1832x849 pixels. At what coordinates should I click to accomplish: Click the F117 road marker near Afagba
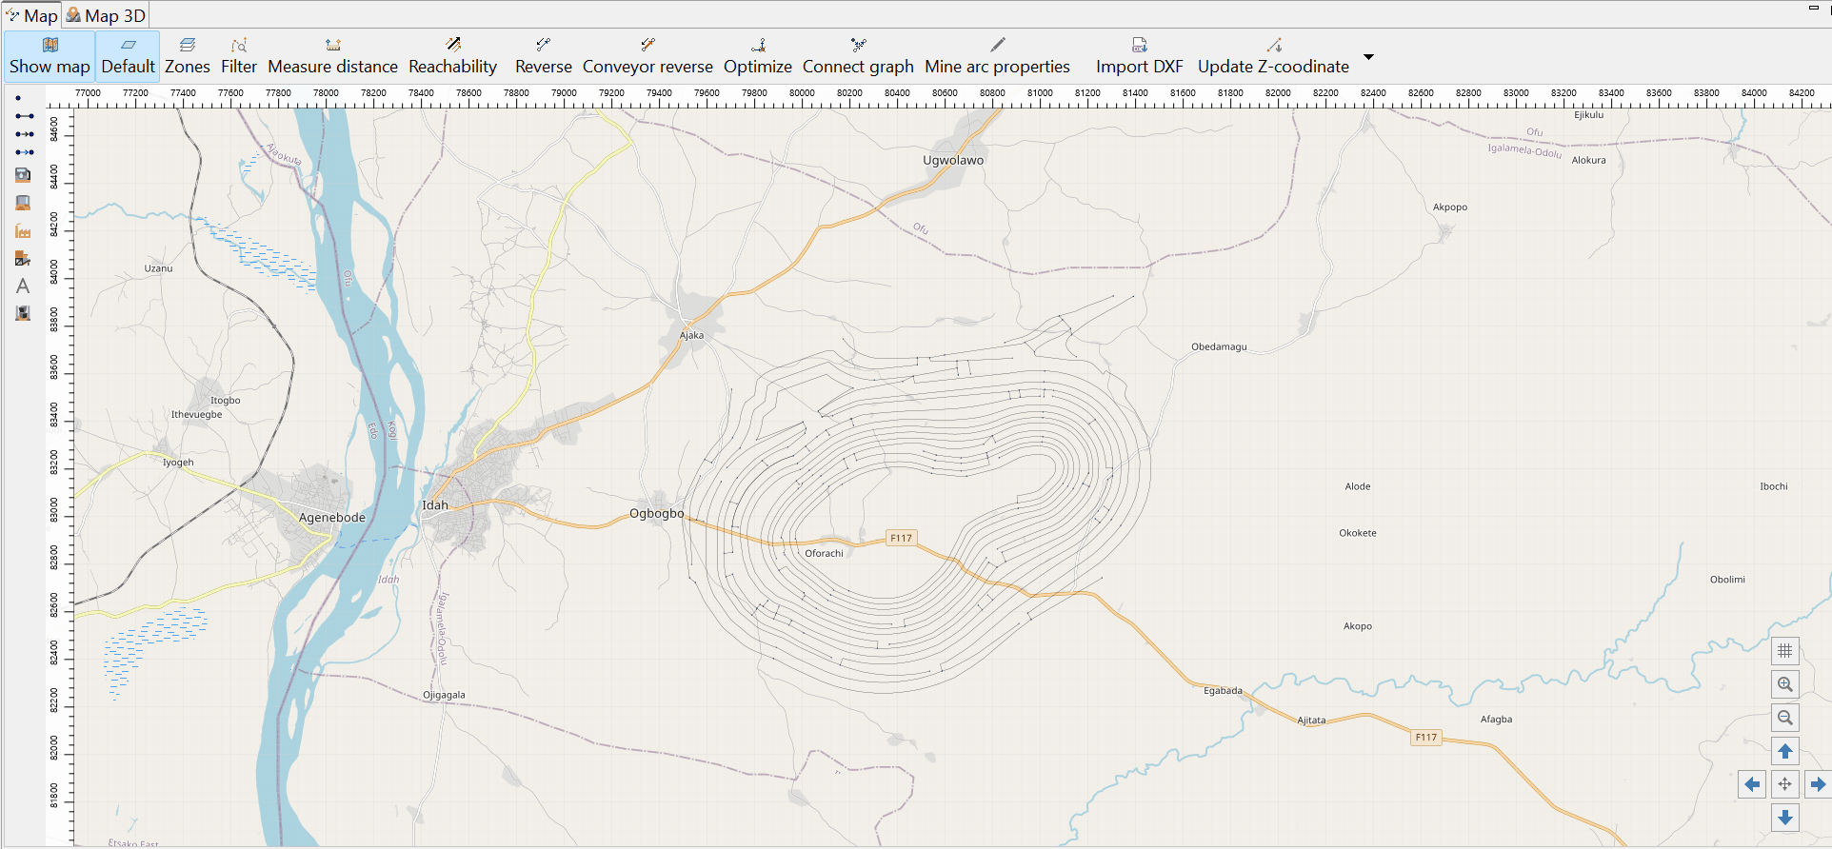1426,737
